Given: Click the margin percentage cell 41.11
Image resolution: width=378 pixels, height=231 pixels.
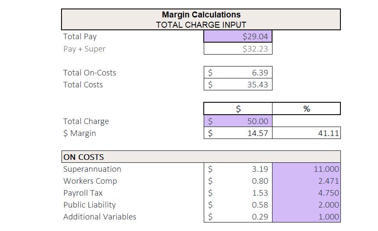Looking at the screenshot, I should point(306,133).
